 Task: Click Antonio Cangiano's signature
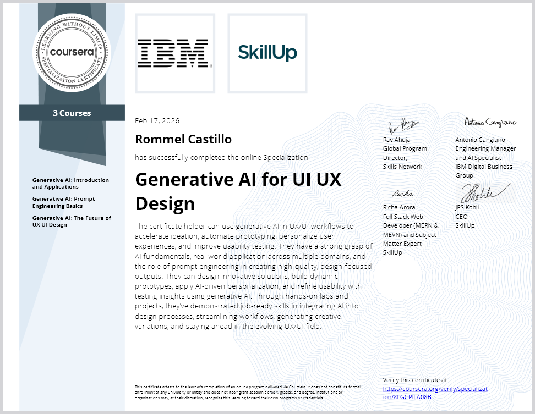[490, 122]
